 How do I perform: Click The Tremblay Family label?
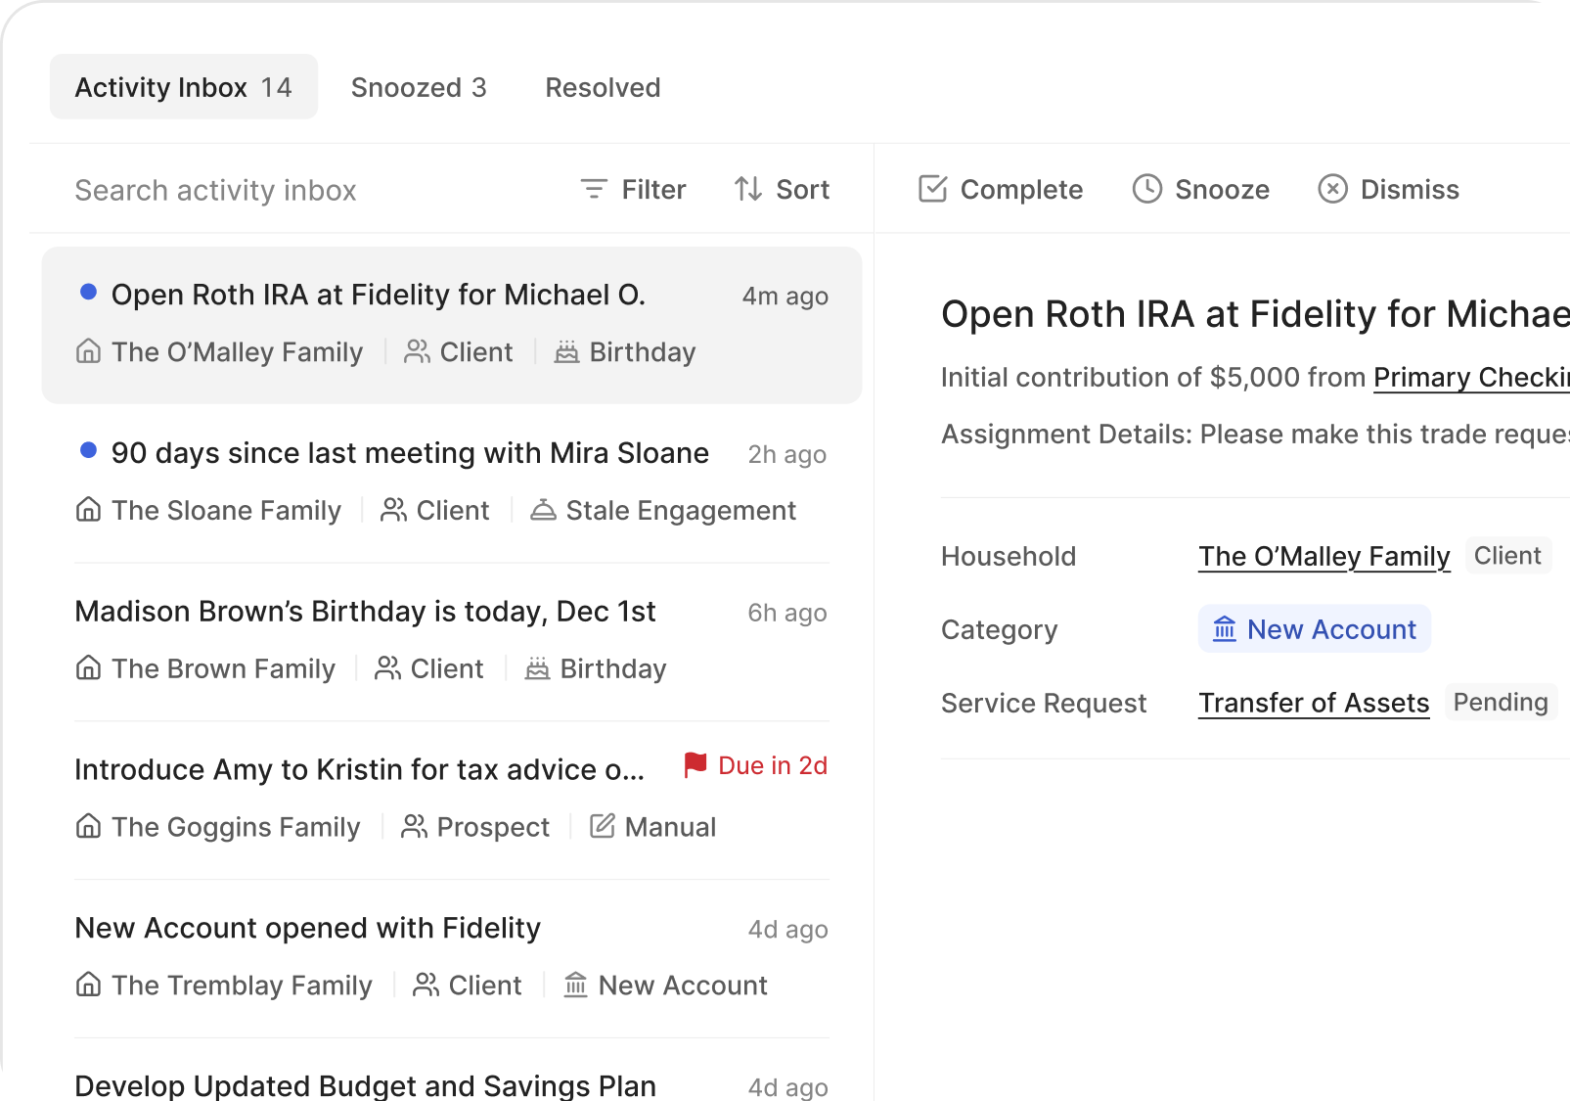242,985
